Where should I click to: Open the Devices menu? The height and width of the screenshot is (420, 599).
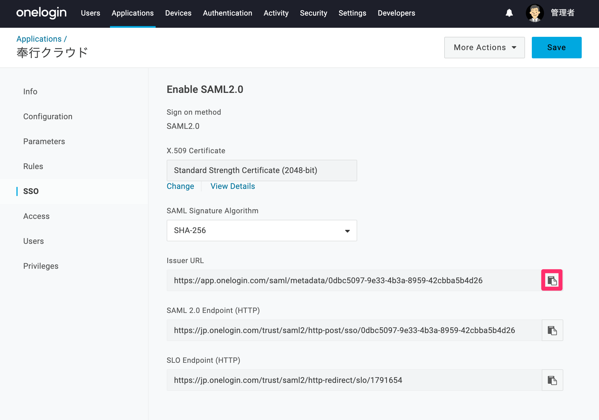(x=178, y=13)
